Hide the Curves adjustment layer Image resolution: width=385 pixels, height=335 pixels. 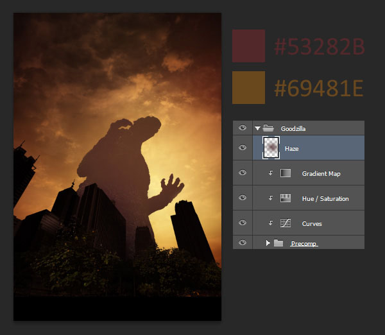click(x=243, y=223)
